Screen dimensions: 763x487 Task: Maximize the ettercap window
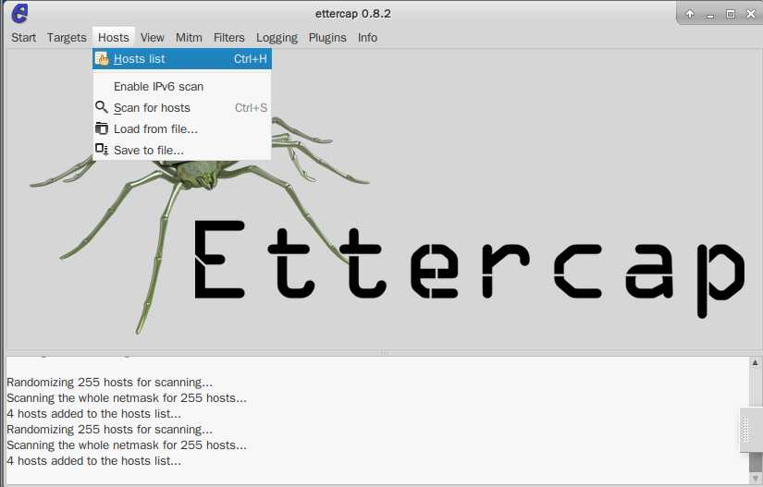point(731,14)
